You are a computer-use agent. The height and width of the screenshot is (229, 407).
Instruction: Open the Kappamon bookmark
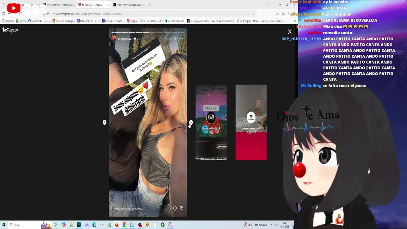tap(8, 21)
